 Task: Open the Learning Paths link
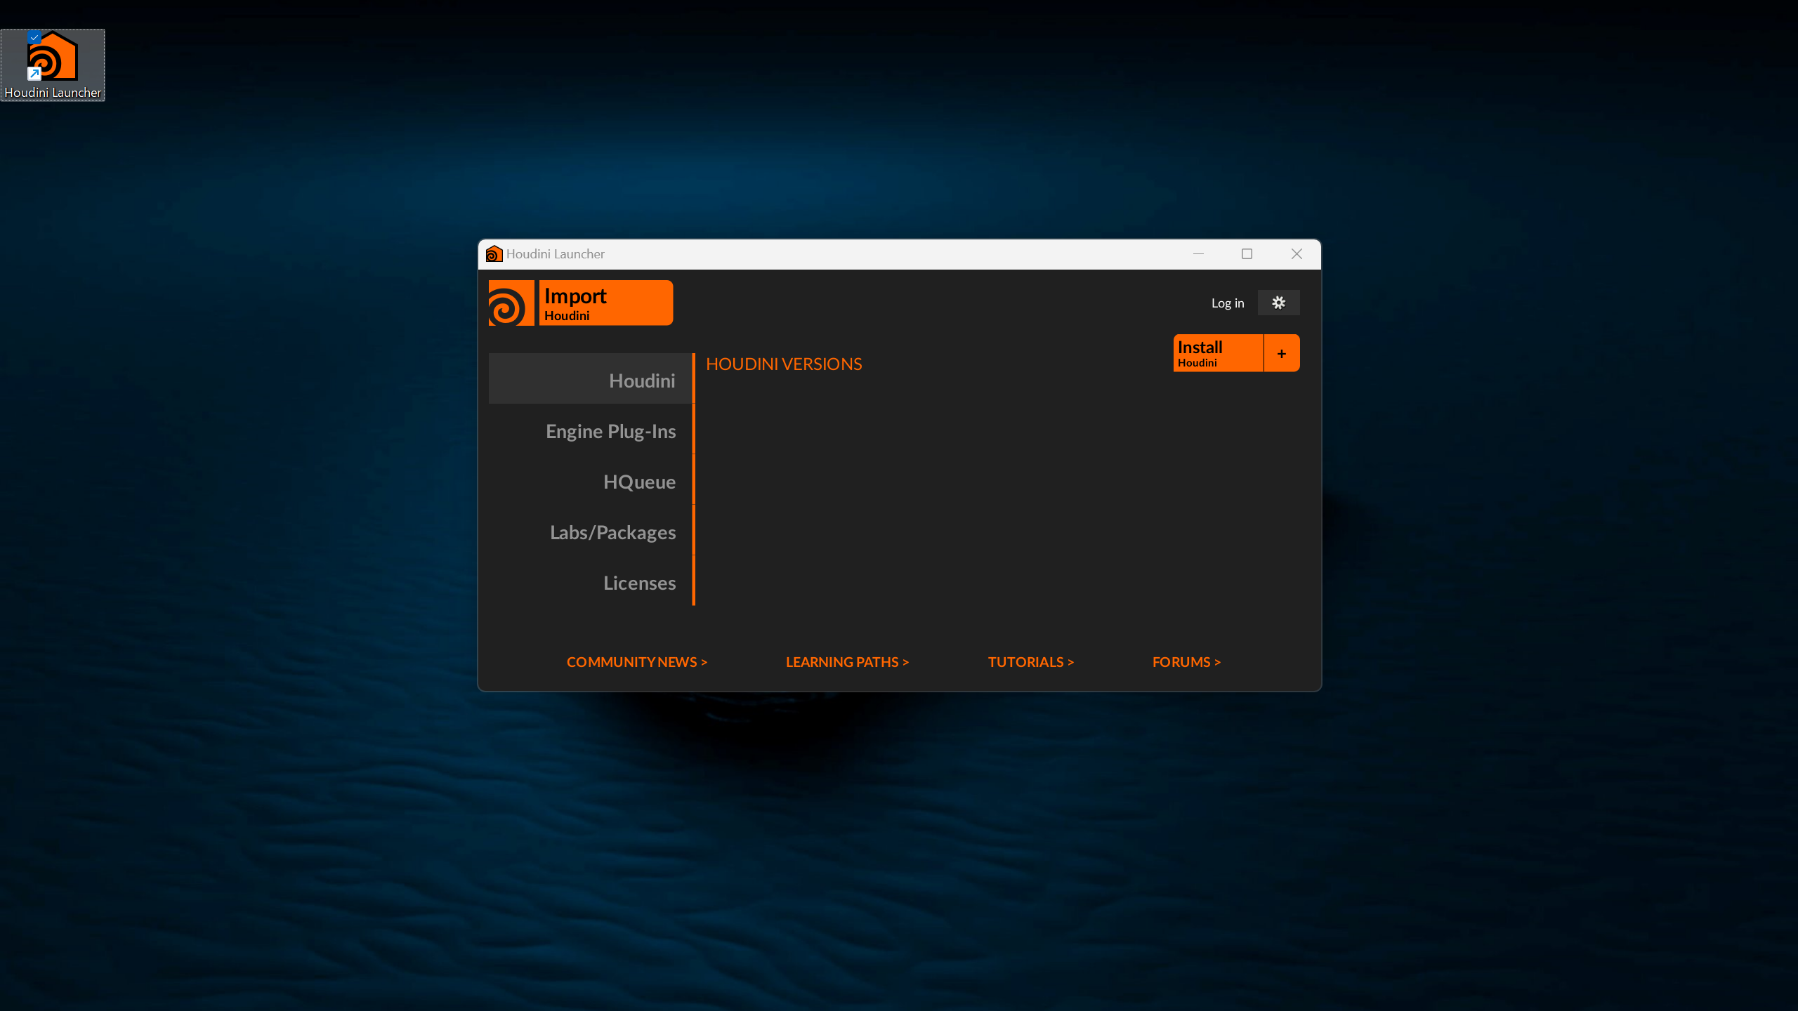847,662
